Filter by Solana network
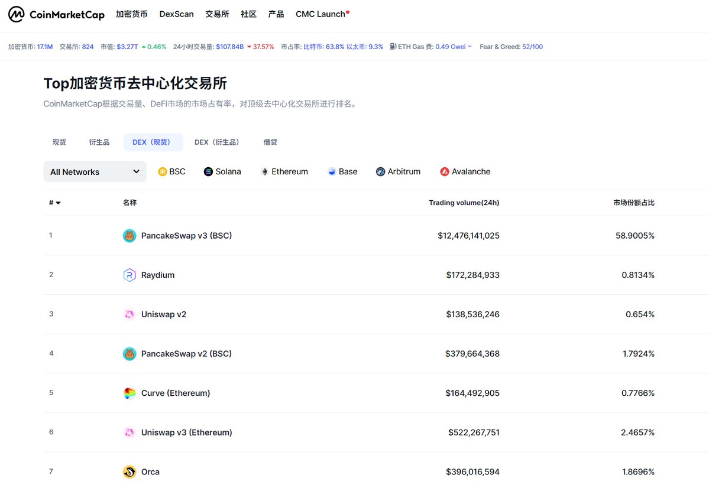 click(222, 172)
